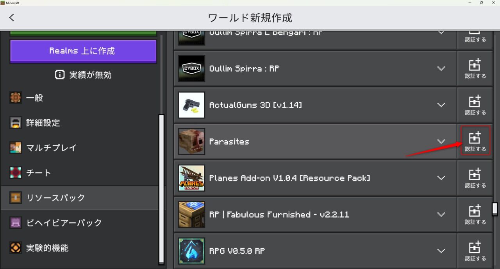Viewport: 500px width, 269px height.
Task: Open the 一般 settings section
Action: point(80,98)
